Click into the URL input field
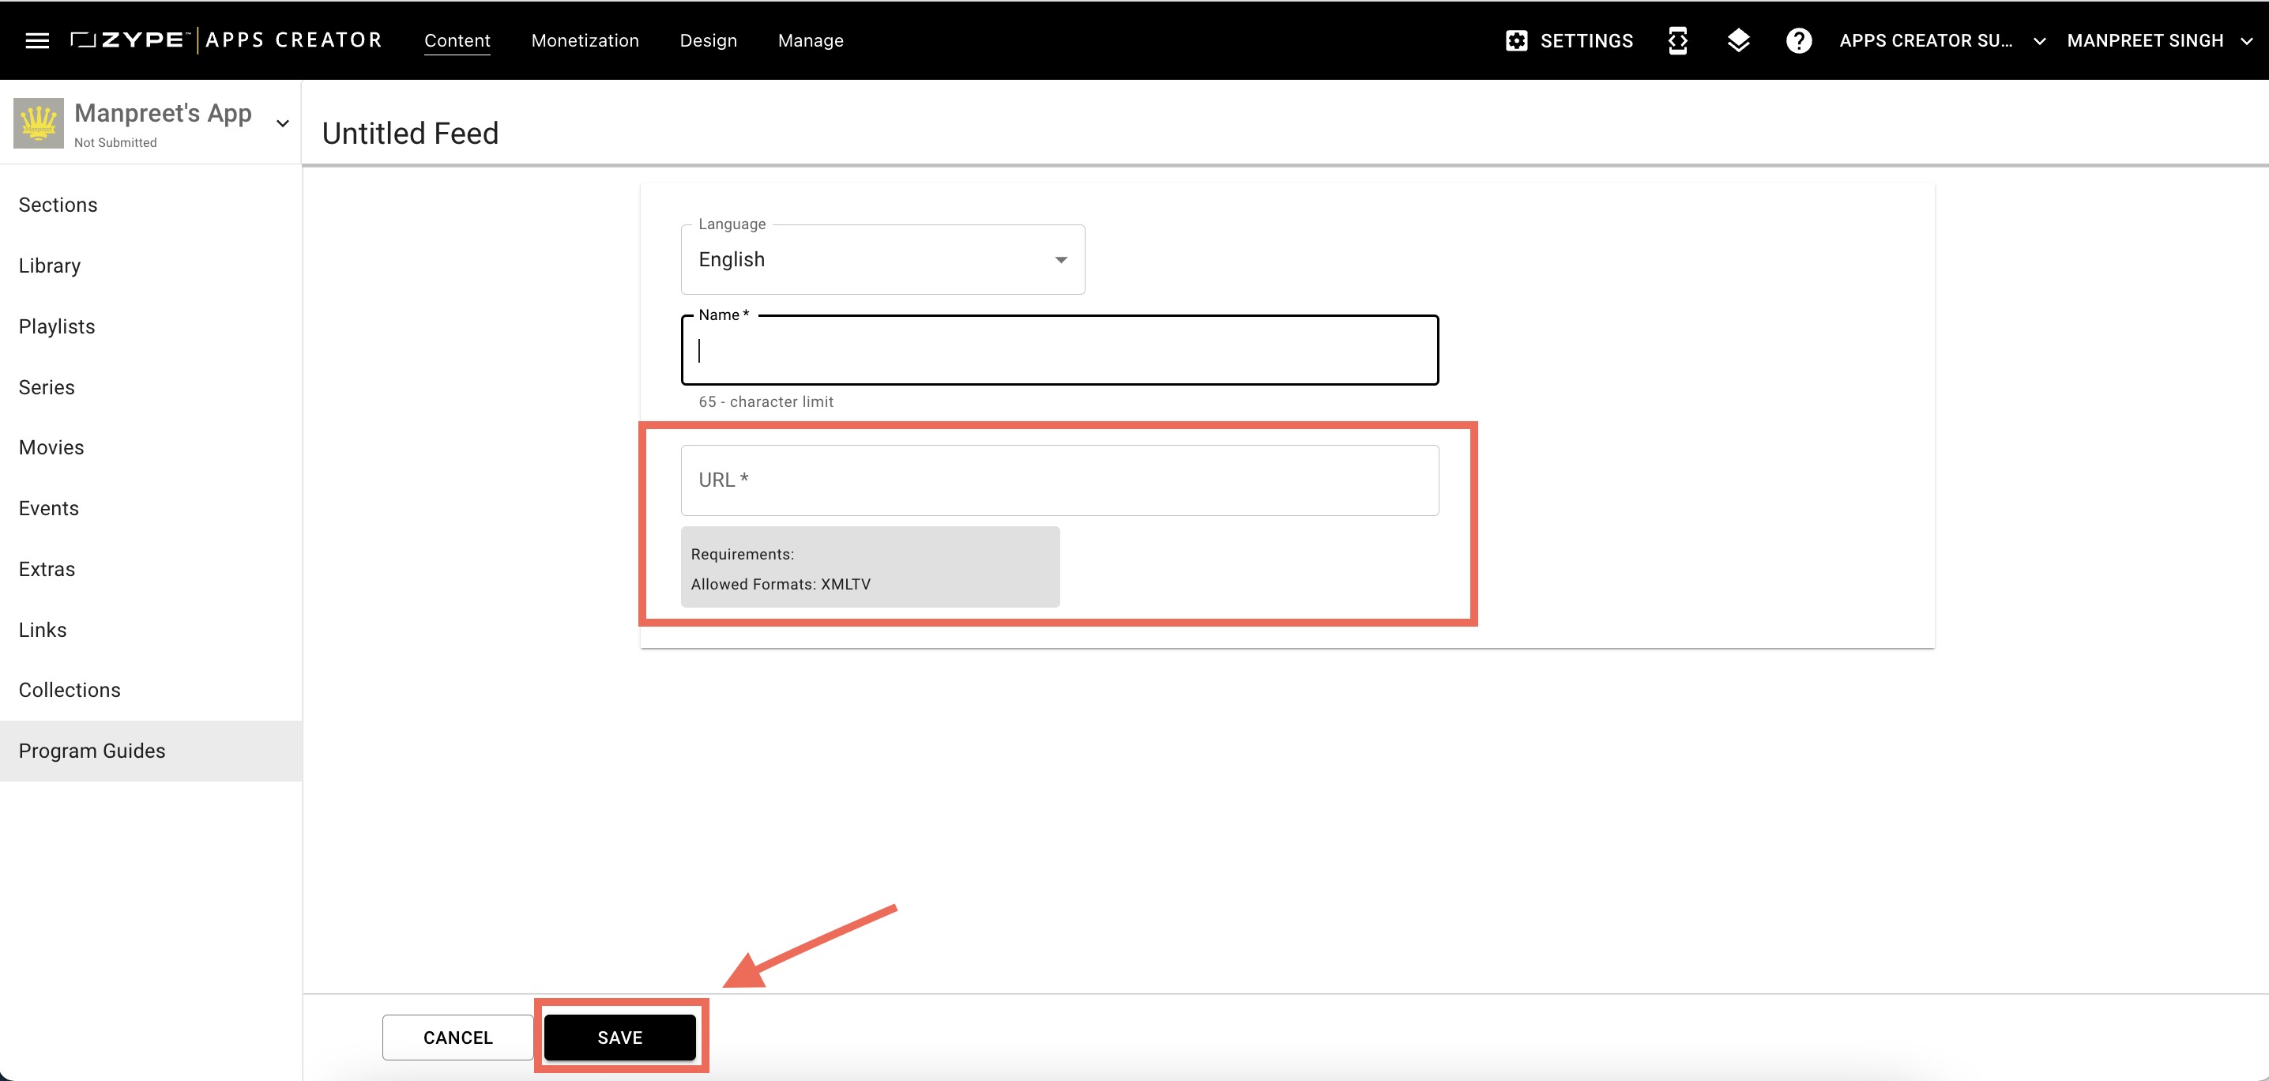 (1059, 480)
